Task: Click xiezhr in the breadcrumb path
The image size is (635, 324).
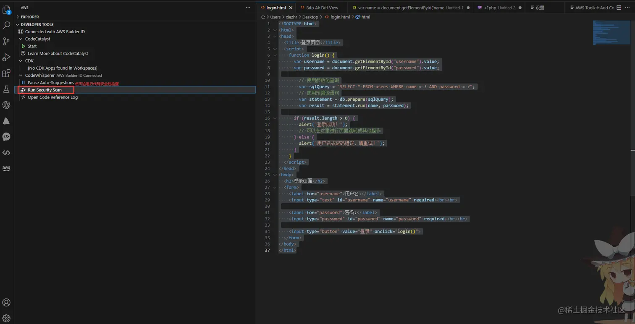Action: pos(292,17)
